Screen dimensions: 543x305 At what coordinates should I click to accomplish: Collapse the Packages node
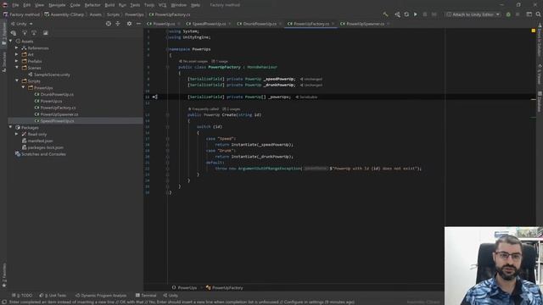tap(11, 128)
